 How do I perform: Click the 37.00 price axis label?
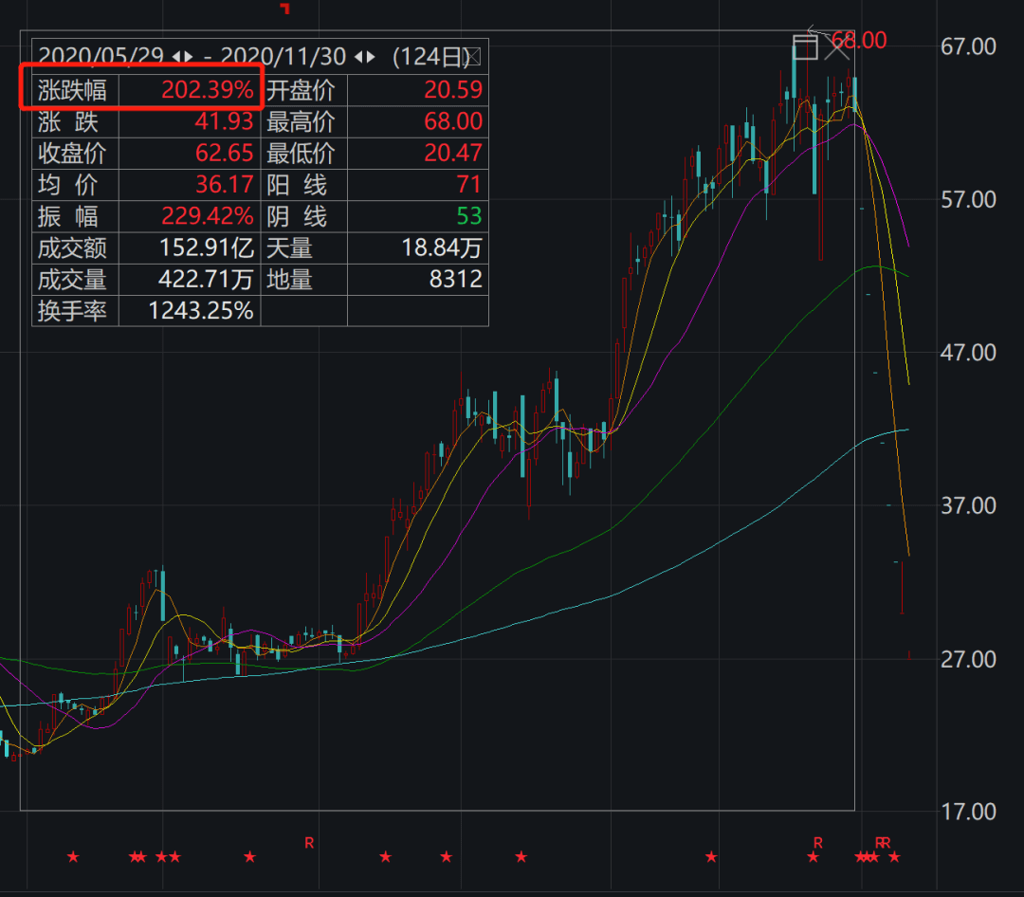968,505
